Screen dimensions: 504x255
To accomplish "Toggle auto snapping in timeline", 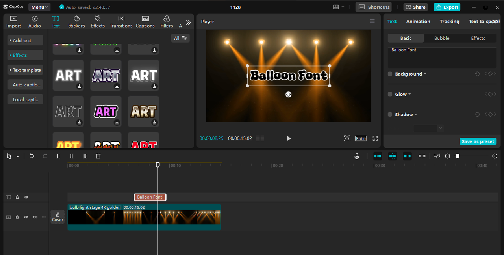I will click(x=393, y=156).
